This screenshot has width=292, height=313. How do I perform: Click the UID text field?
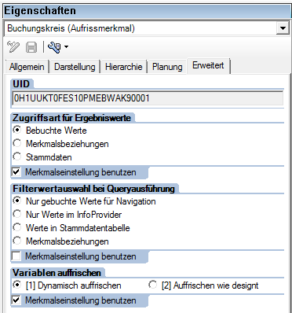point(148,98)
